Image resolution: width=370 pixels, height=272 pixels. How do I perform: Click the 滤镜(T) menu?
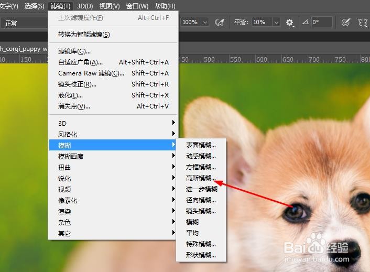tap(60, 6)
